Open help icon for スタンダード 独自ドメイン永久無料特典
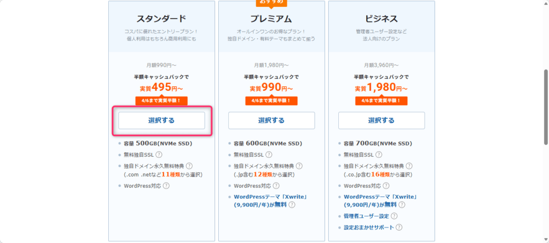Image resolution: width=549 pixels, height=243 pixels. click(x=189, y=166)
